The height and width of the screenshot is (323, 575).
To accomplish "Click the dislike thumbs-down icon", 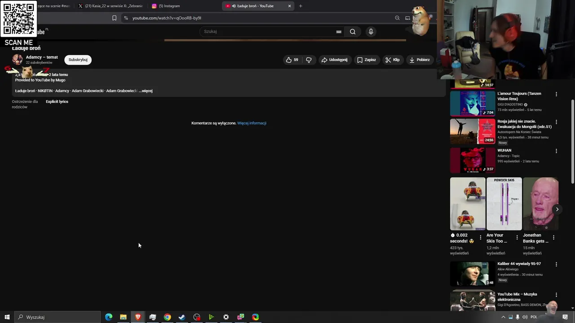I will (x=309, y=60).
